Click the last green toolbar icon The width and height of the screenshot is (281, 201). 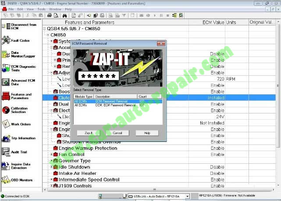(x=181, y=16)
